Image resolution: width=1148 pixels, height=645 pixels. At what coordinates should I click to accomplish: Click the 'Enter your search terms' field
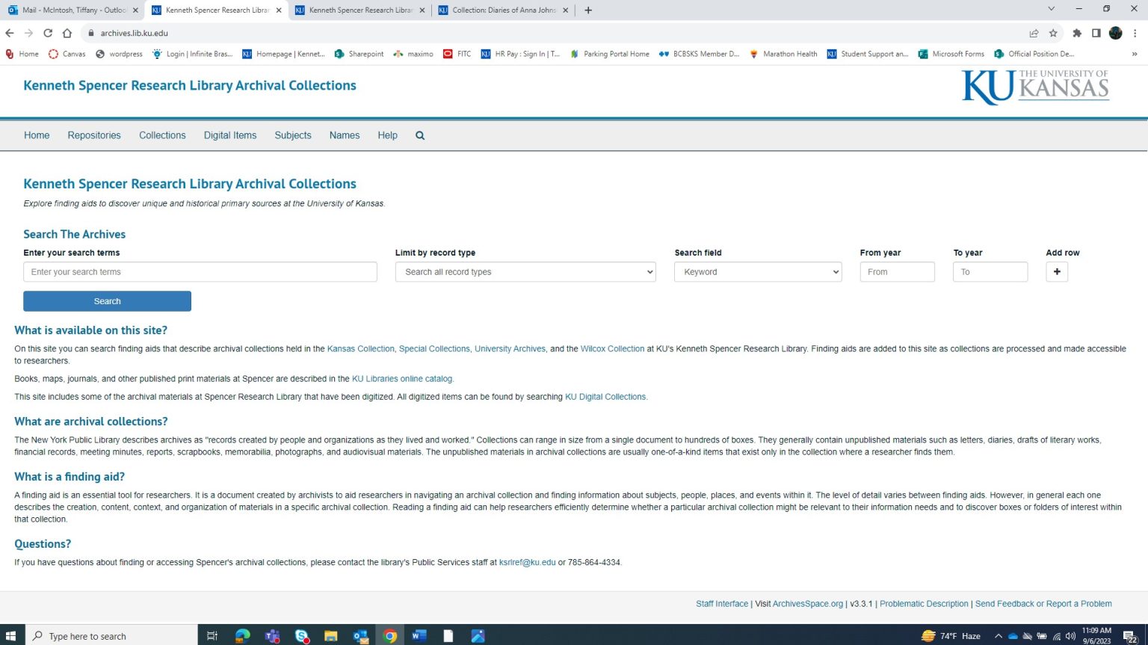tap(200, 271)
